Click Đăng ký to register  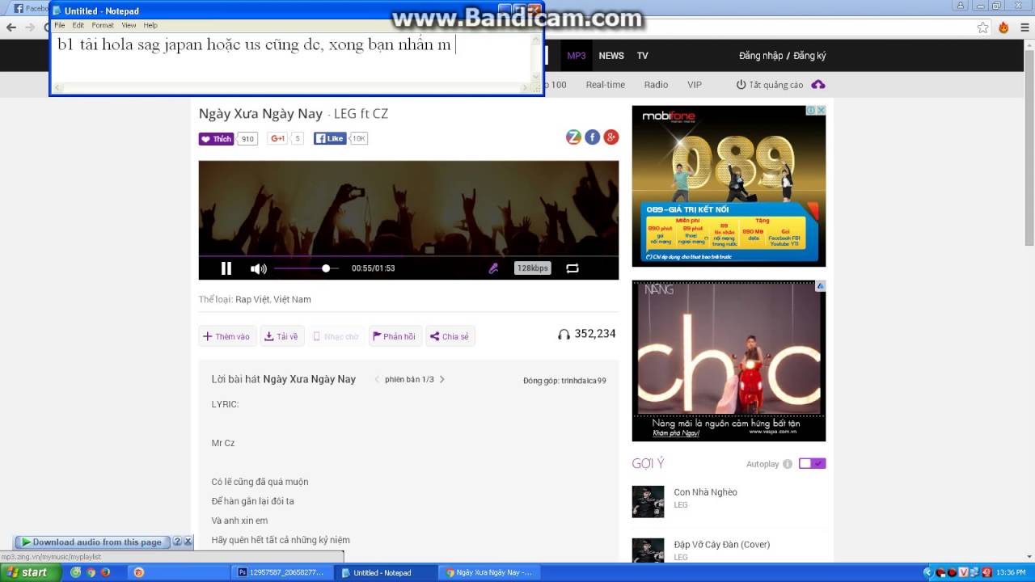[809, 56]
